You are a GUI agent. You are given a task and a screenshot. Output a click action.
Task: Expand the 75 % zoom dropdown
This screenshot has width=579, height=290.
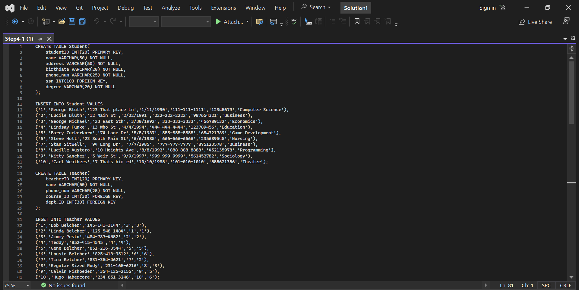point(28,285)
